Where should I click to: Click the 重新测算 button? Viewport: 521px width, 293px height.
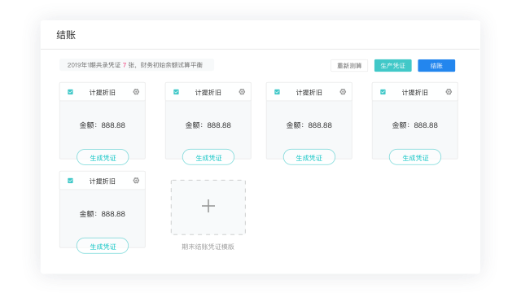point(349,65)
